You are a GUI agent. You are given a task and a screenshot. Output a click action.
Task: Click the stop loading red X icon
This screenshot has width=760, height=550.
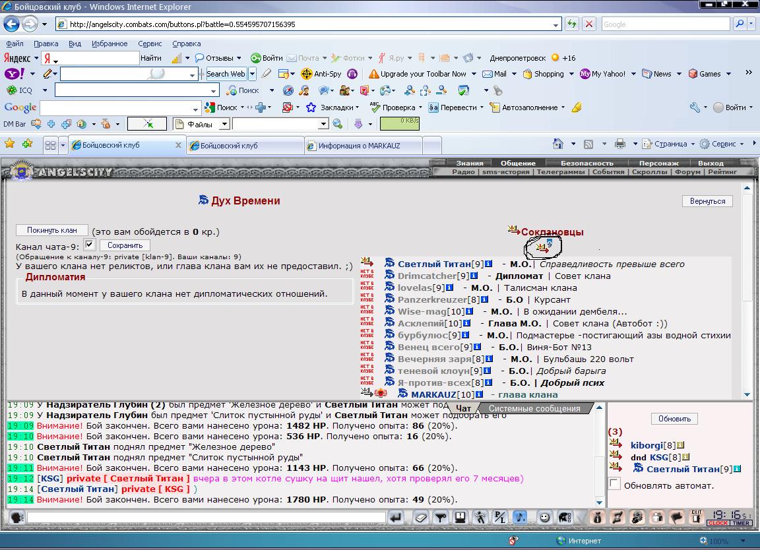(589, 24)
